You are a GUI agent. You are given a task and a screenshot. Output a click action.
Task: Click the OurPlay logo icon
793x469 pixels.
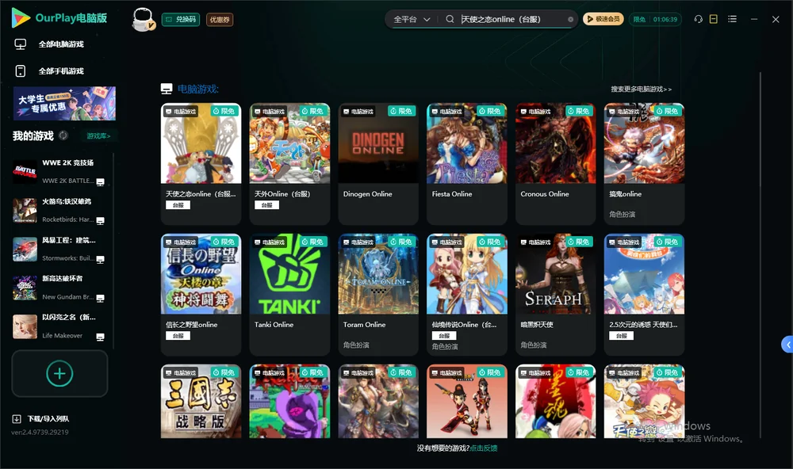[21, 18]
